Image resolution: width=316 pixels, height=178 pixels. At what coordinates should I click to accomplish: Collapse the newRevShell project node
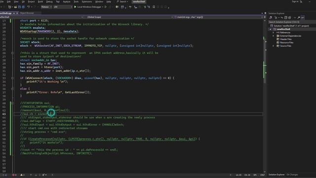pyautogui.click(x=271, y=29)
